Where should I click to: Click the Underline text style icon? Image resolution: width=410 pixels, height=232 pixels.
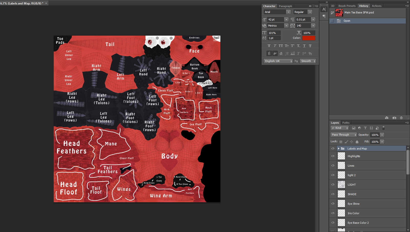tap(304, 46)
